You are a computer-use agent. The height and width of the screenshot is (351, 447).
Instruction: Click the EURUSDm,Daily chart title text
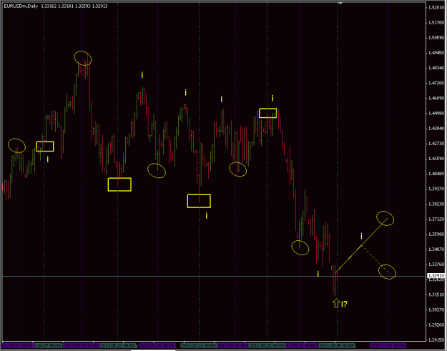[21, 6]
